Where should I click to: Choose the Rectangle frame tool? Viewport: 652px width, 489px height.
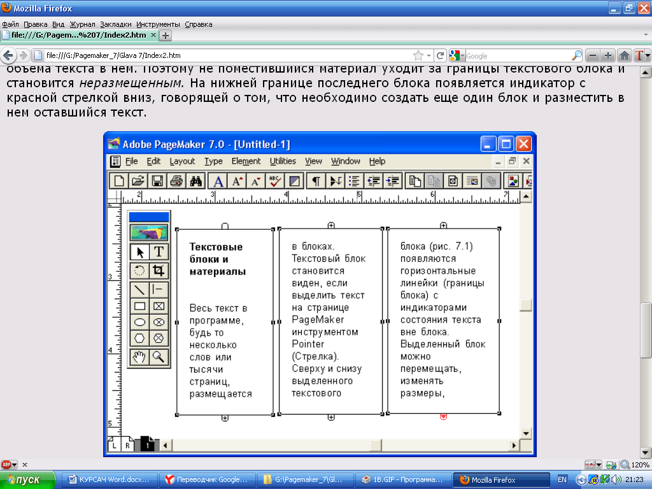coord(159,306)
